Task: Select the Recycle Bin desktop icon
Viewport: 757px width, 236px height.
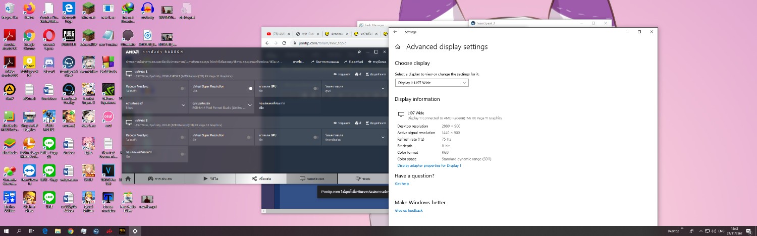Action: pos(10,11)
